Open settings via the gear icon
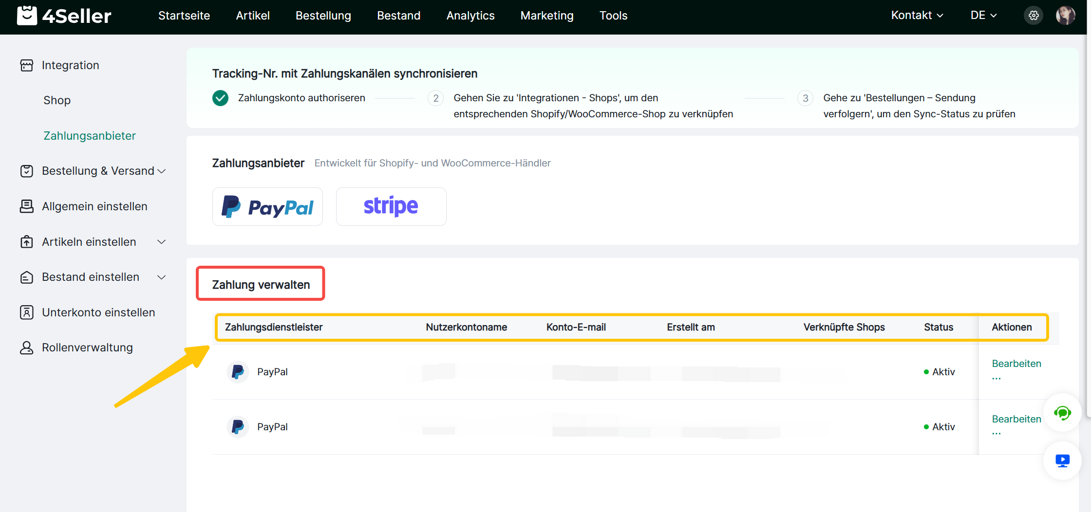1091x512 pixels. [1033, 16]
